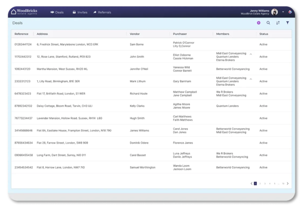
Task: Click the Deals icon in the navigation bar
Action: (51, 12)
